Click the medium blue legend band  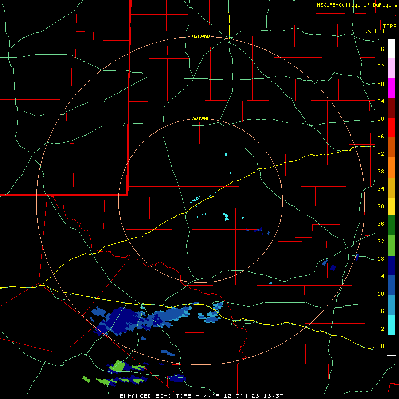click(x=391, y=285)
